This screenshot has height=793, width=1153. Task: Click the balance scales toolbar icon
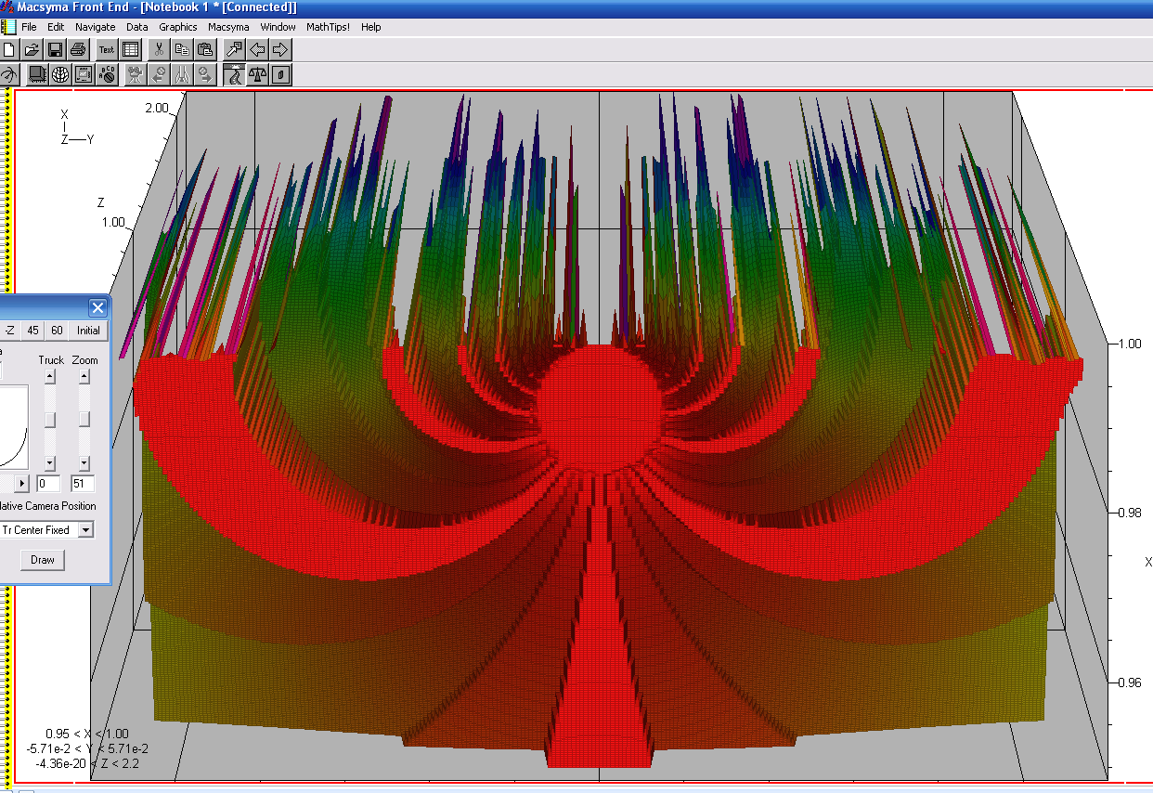(257, 75)
